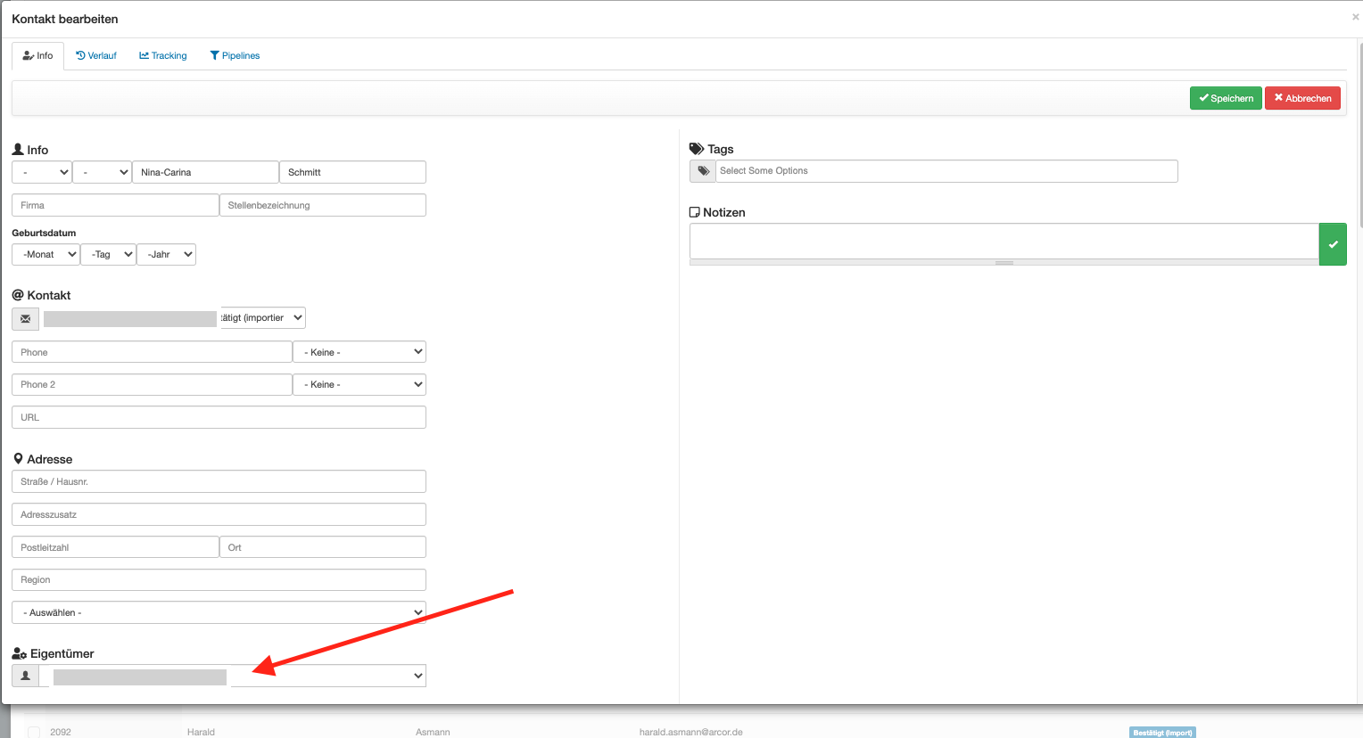Click the Postleitzahl input field

[x=115, y=547]
